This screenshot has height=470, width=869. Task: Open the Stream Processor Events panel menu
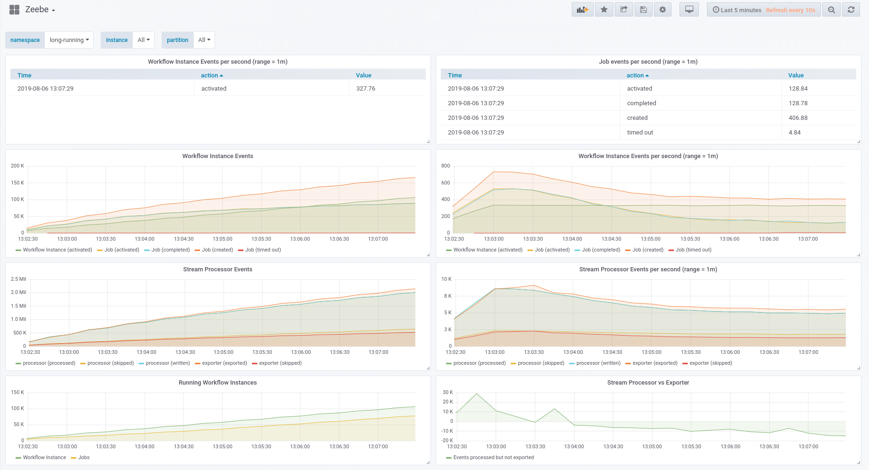[217, 269]
